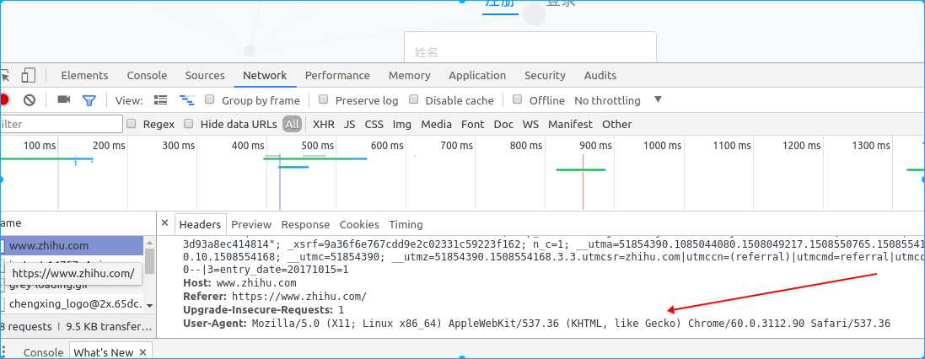Click the request list scroll-down arrow
The width and height of the screenshot is (925, 359).
pos(150,305)
